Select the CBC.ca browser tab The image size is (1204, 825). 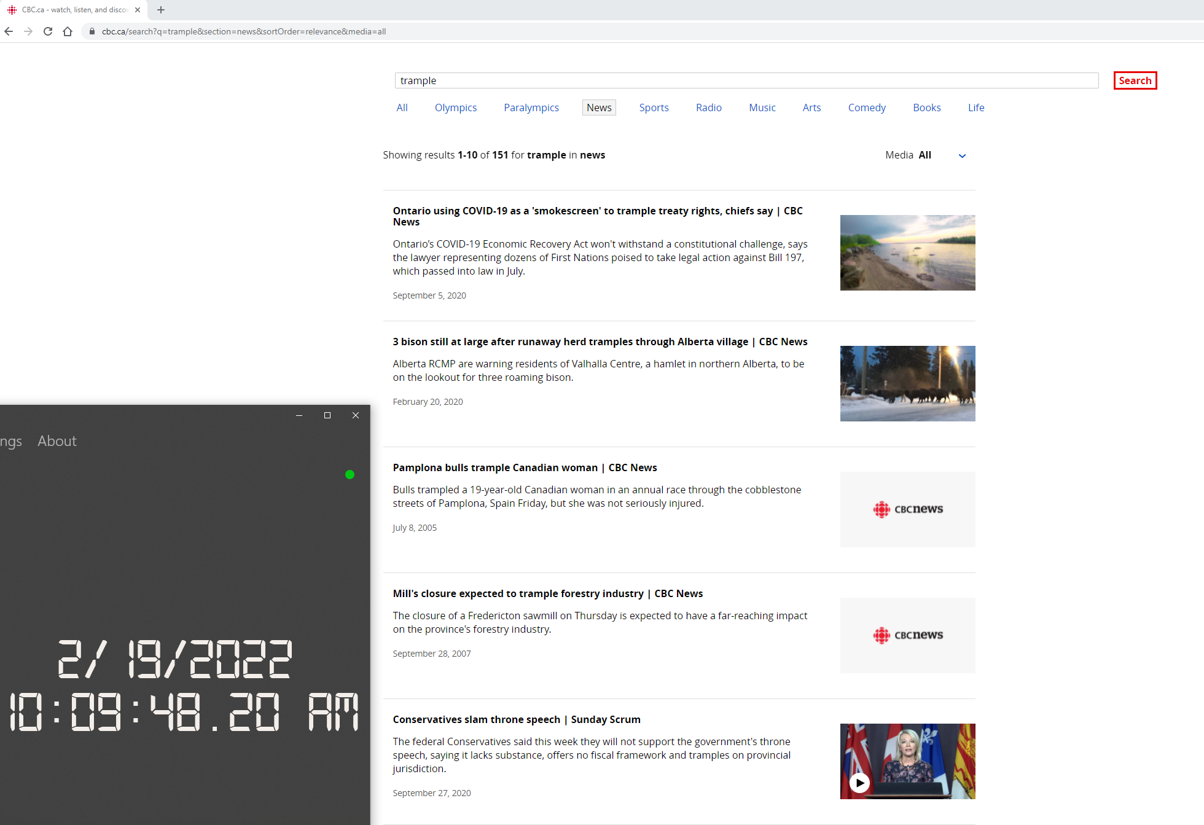point(74,10)
